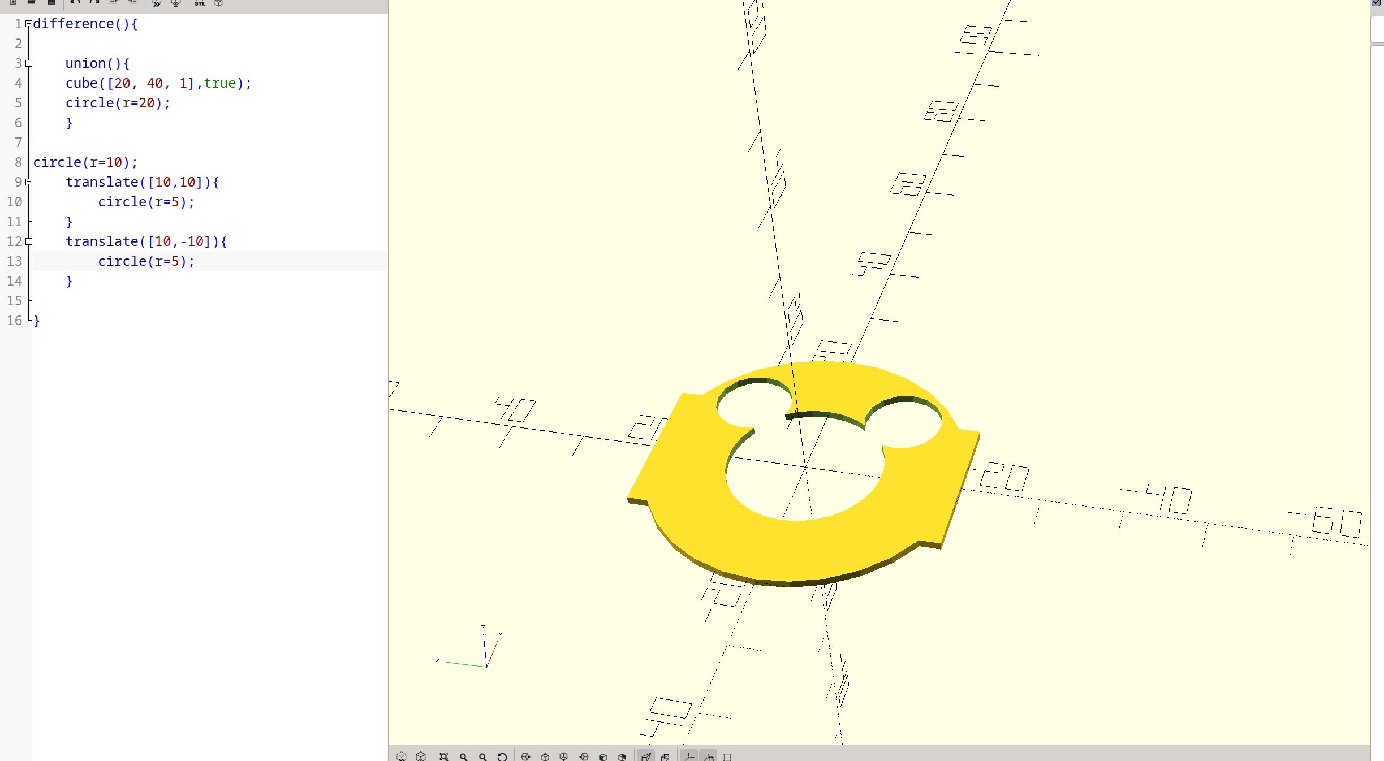Click the Render hourglass icon in editor toolbar
This screenshot has width=1384, height=761.
click(x=176, y=3)
